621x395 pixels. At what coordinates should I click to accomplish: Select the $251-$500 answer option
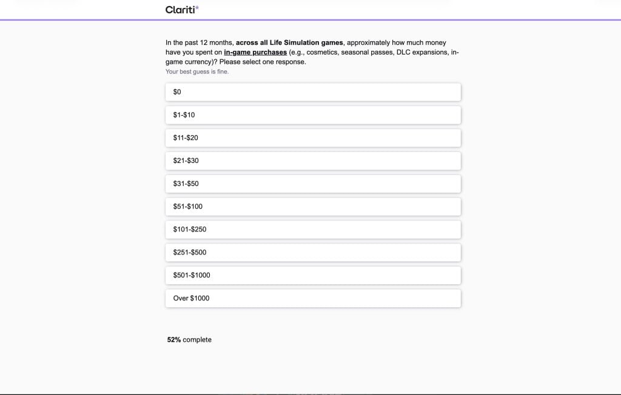312,252
